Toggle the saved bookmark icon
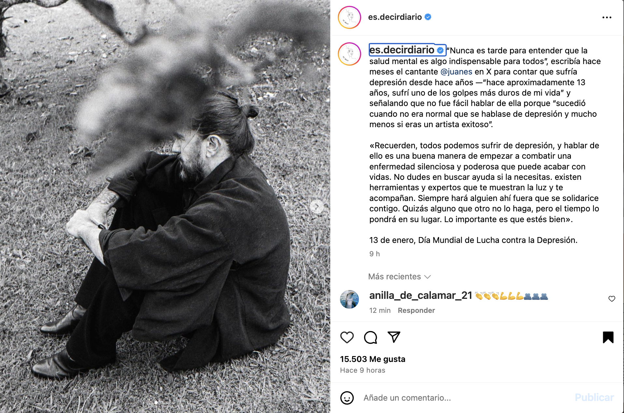 point(608,337)
